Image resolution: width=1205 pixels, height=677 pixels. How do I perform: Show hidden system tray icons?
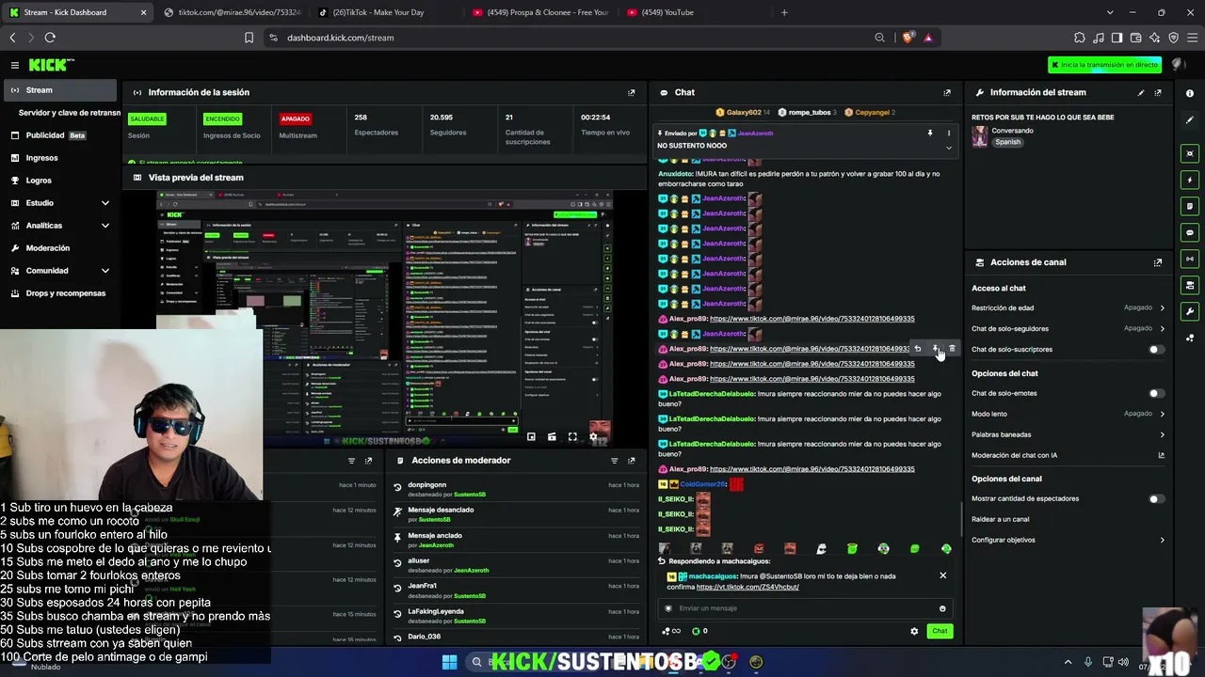point(1068,663)
